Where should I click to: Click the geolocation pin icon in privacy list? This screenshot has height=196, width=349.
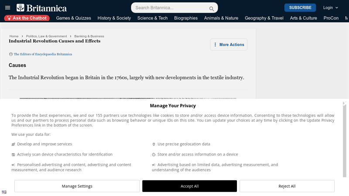coord(154,144)
